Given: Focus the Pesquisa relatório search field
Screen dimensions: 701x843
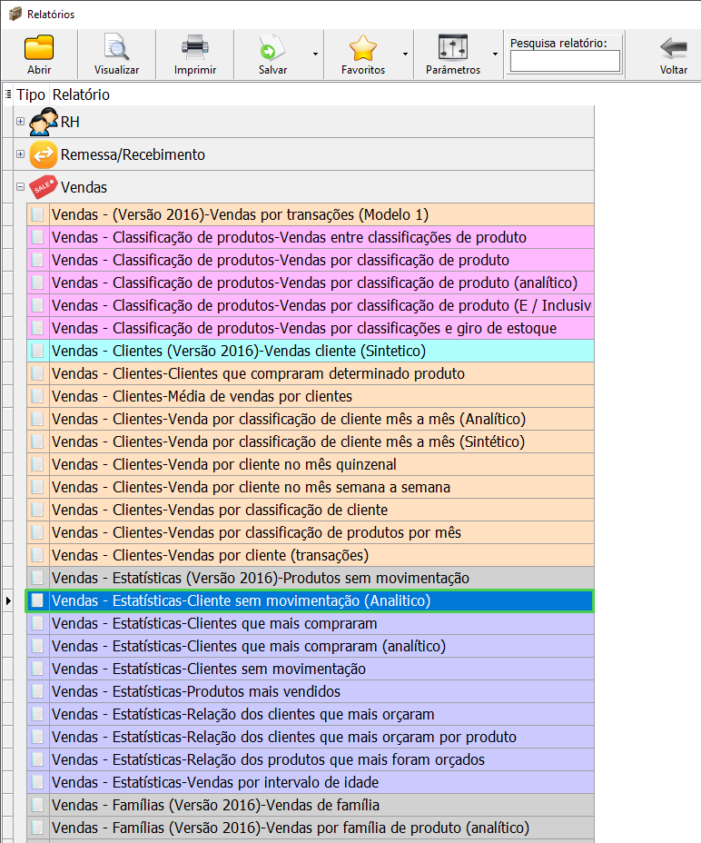Looking at the screenshot, I should coord(565,61).
